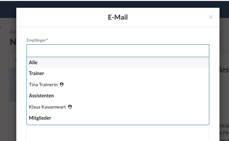The image size is (229, 141).
Task: Choose the Mitglieder group entry
Action: click(40, 118)
